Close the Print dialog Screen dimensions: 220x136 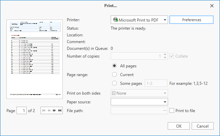point(212,6)
